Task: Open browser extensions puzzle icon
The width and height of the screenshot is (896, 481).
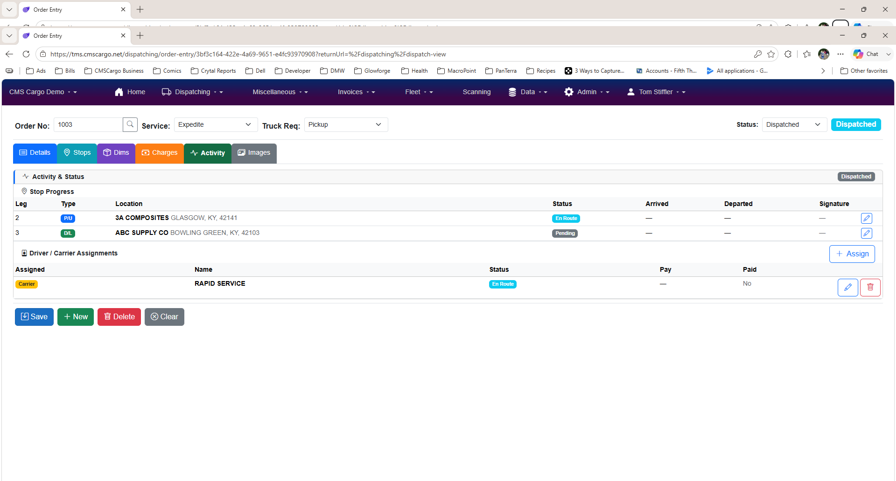Action: pos(788,54)
